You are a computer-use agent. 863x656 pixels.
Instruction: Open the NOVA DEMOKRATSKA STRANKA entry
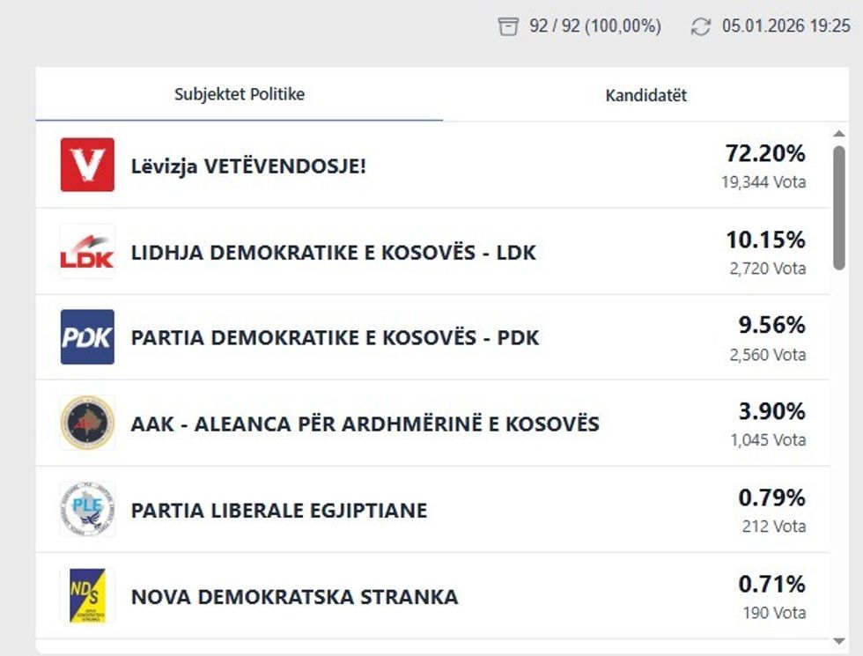(294, 597)
